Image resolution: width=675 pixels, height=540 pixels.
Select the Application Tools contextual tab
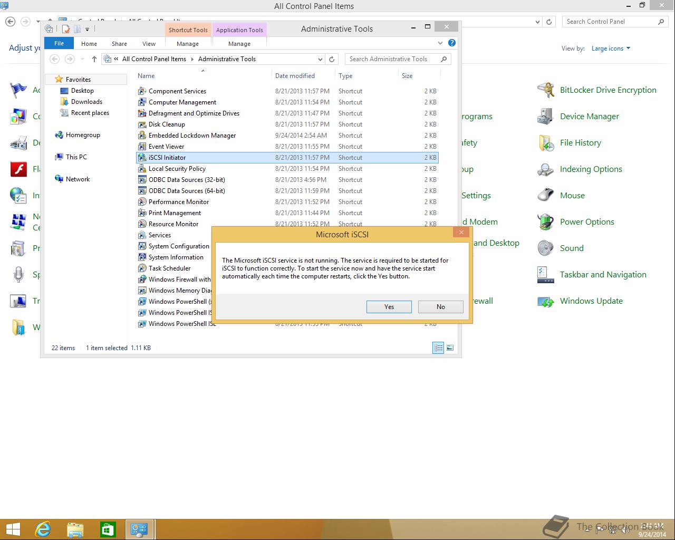239,30
